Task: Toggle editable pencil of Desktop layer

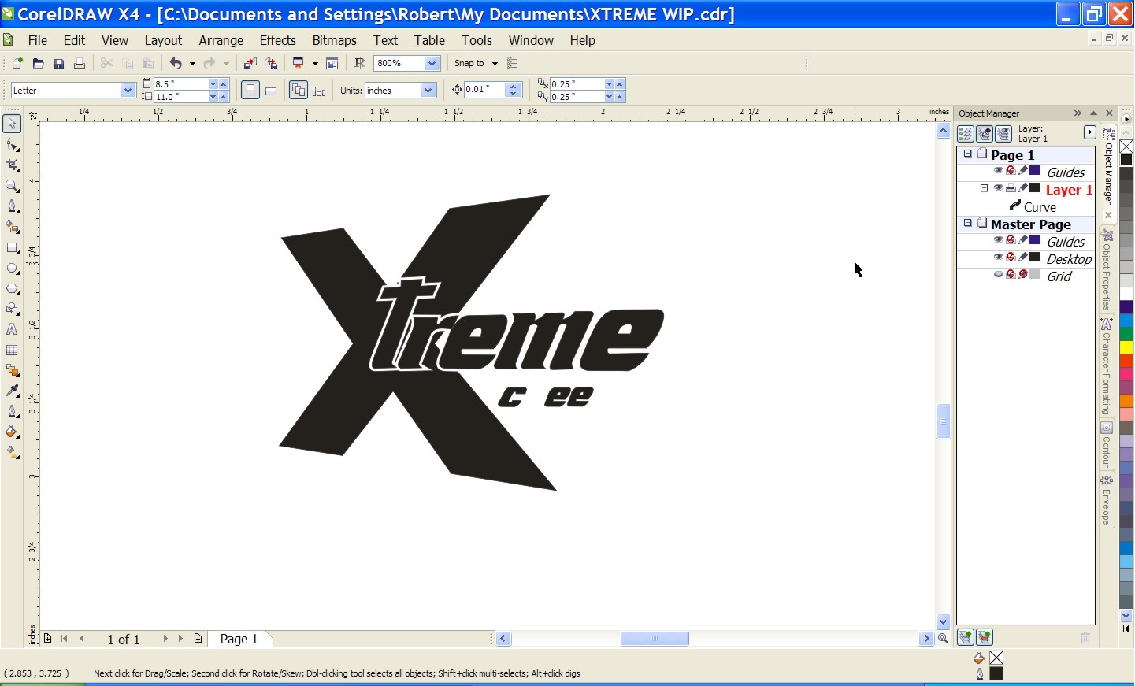Action: pos(1023,258)
